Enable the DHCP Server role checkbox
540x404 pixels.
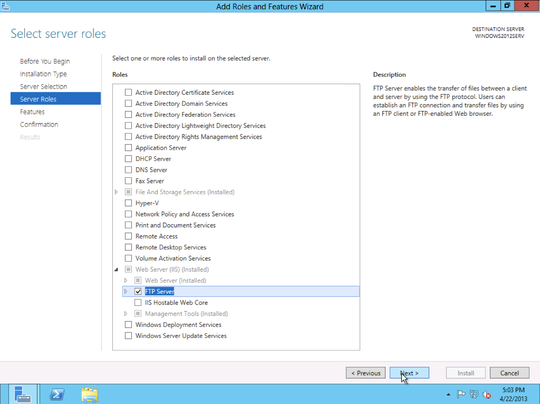pyautogui.click(x=129, y=159)
